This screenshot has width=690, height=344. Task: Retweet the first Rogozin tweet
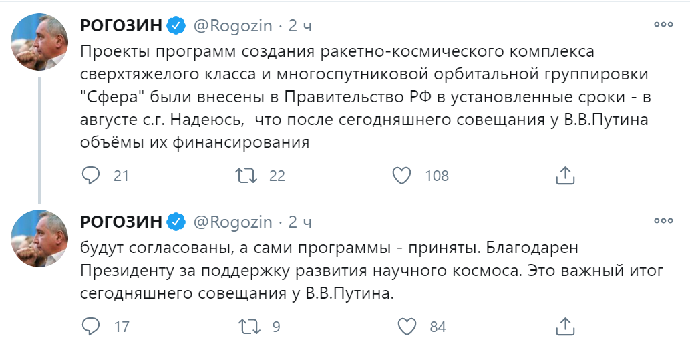click(245, 176)
